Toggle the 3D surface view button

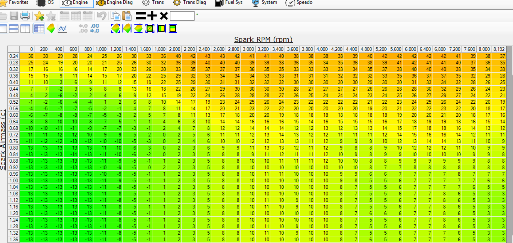pyautogui.click(x=51, y=28)
